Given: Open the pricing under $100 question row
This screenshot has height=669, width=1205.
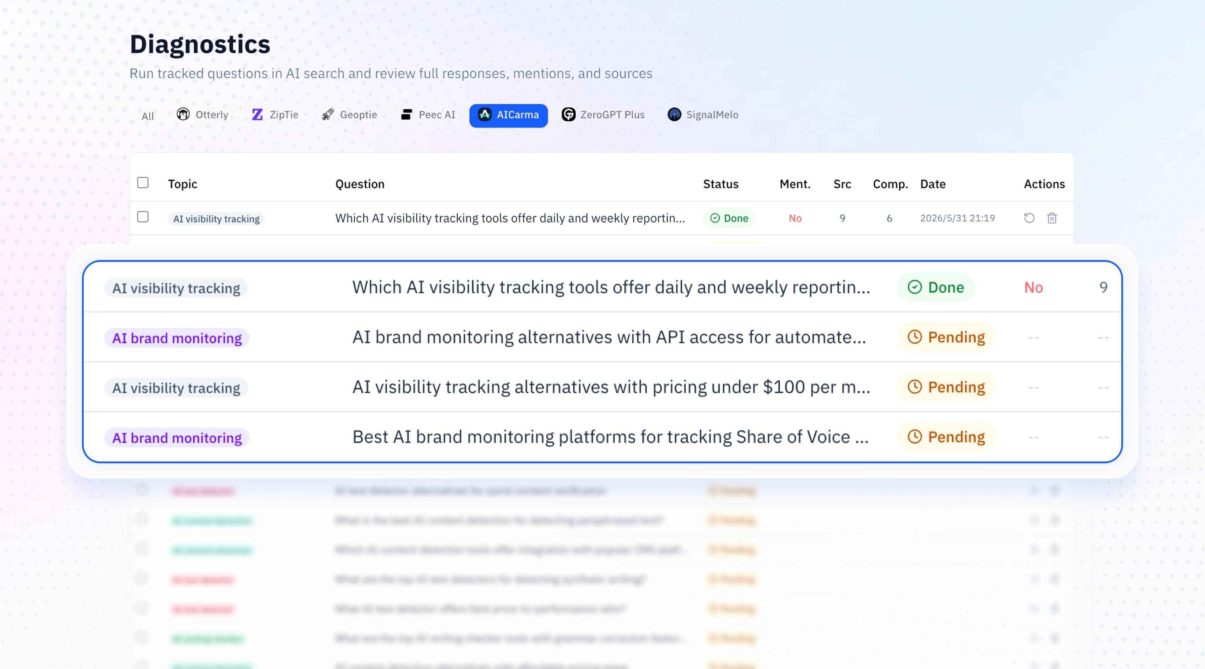Looking at the screenshot, I should [602, 387].
